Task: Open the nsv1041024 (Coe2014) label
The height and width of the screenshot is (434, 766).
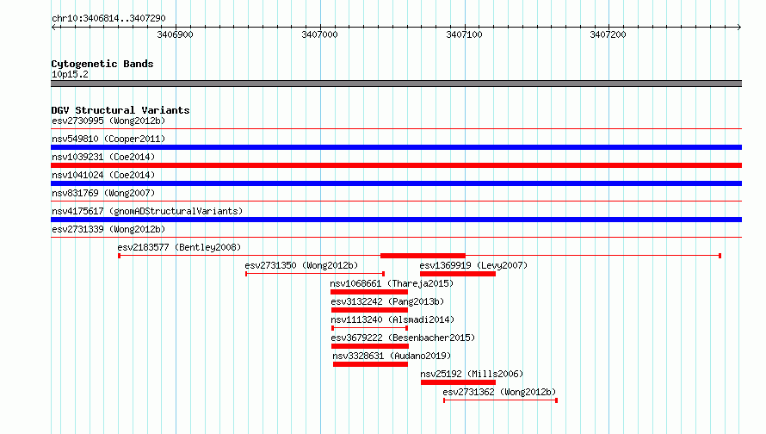Action: click(103, 175)
